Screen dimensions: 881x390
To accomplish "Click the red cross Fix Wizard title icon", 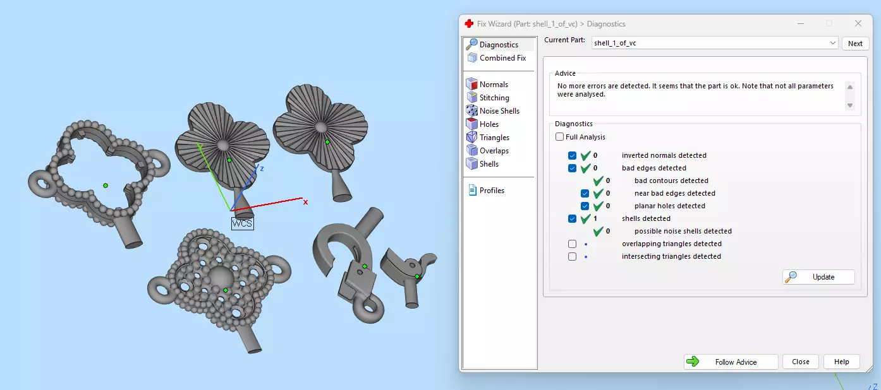I will [469, 24].
